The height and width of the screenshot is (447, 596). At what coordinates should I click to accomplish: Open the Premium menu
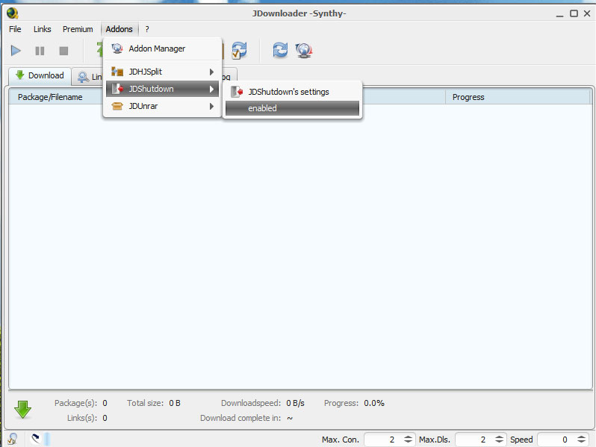point(78,29)
